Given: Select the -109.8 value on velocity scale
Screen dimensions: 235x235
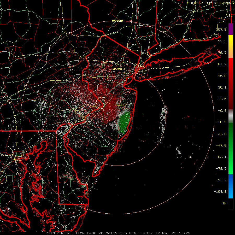Looking at the screenshot, I should coord(220,192).
